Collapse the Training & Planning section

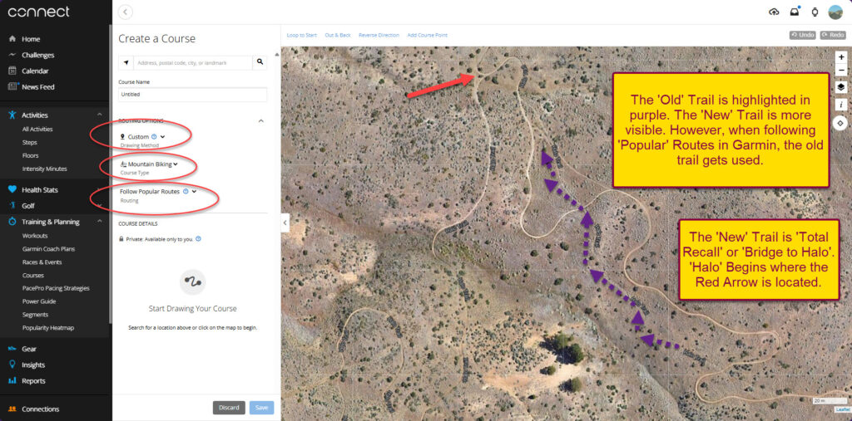point(100,222)
